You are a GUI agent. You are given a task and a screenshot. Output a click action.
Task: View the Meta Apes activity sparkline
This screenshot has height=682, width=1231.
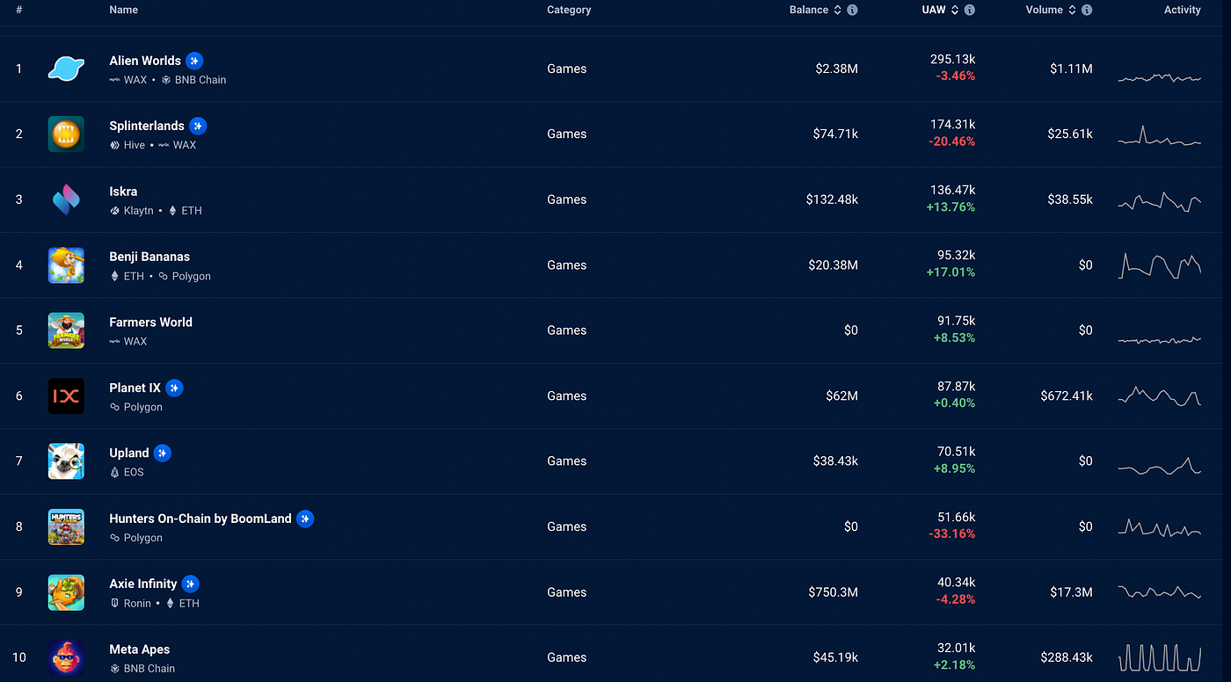[1159, 657]
